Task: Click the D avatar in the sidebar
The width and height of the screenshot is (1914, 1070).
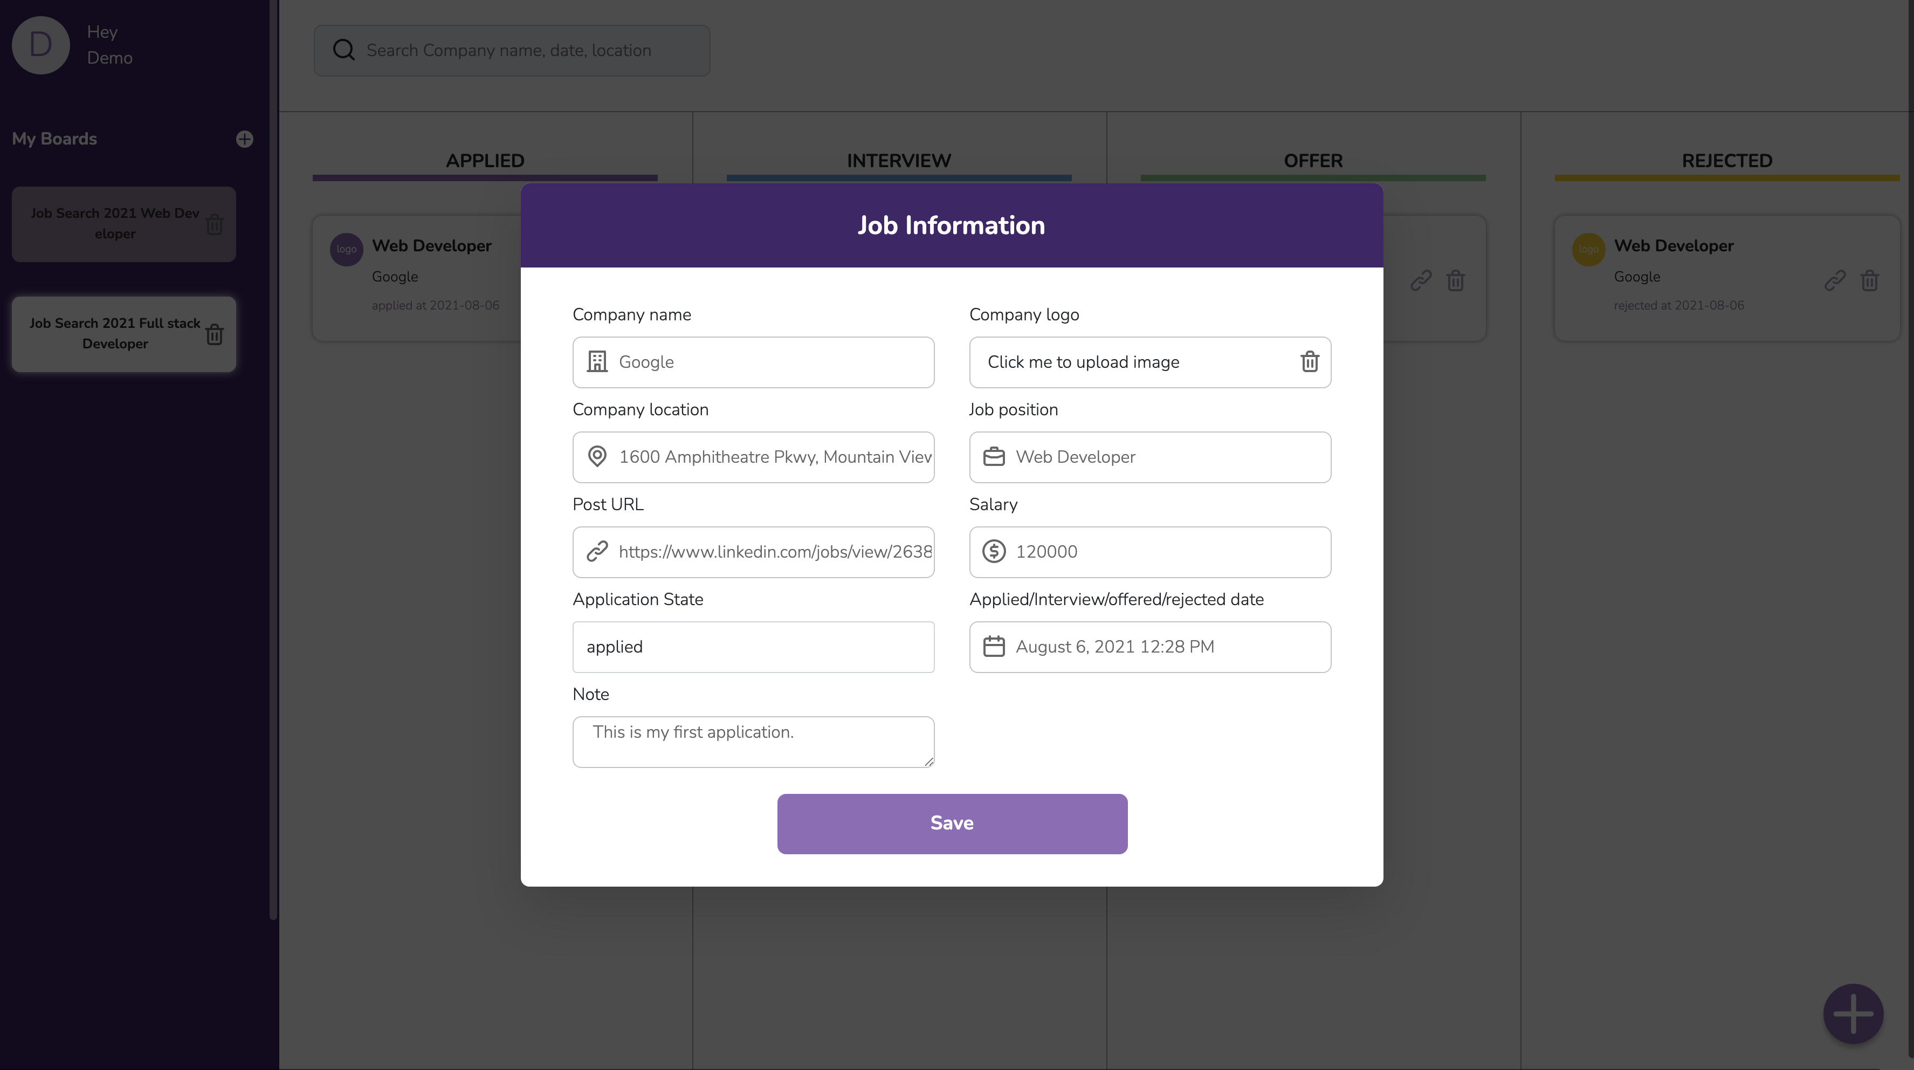Action: [x=40, y=45]
